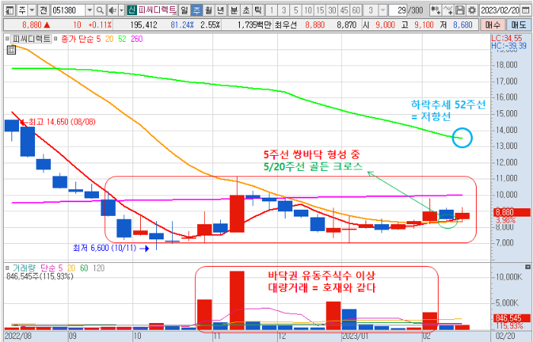
Task: Click the 피씨디렉트 chart legend label
Action: click(31, 39)
